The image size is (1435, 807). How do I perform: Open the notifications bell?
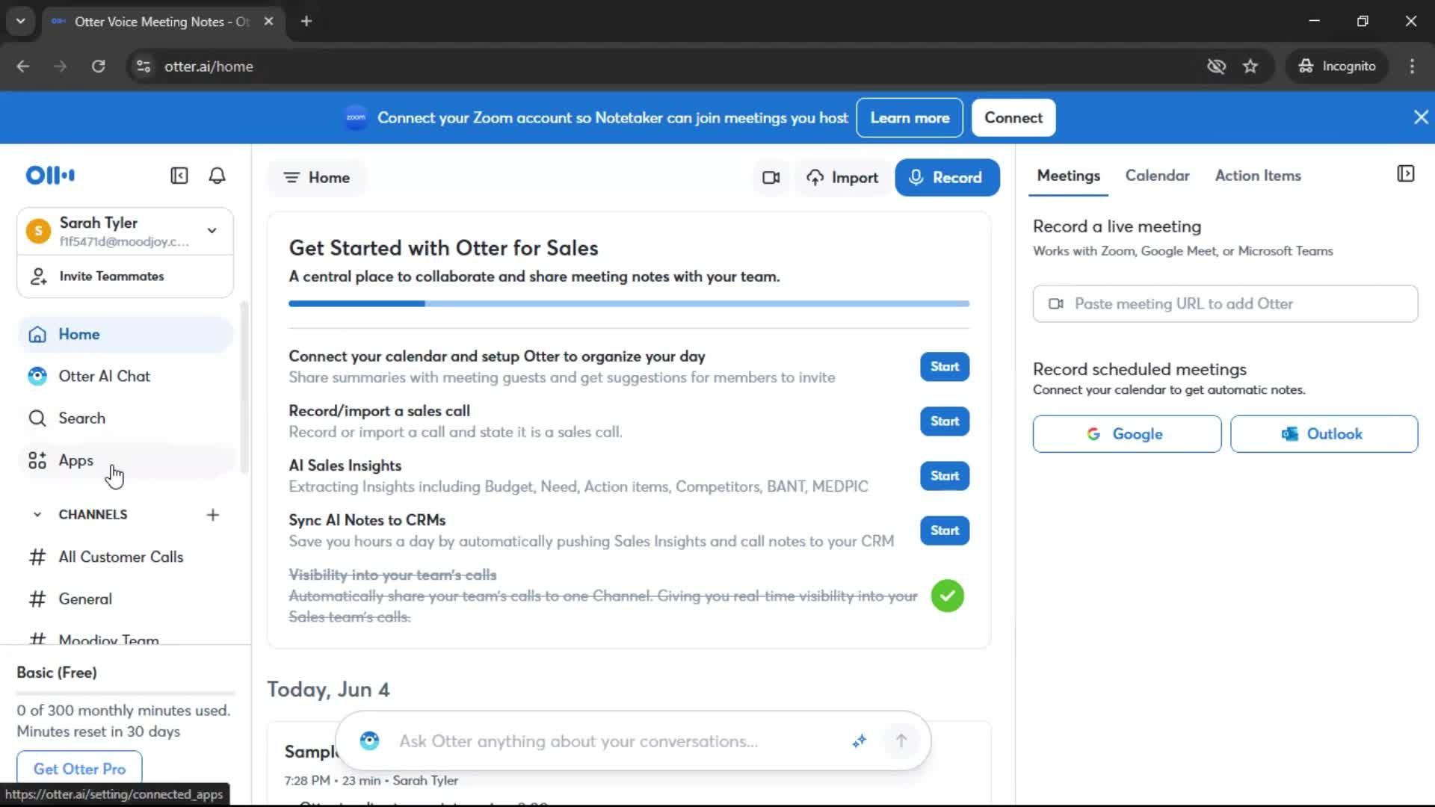[x=217, y=176]
